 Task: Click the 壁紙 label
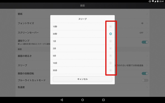pyautogui.click(x=20, y=14)
